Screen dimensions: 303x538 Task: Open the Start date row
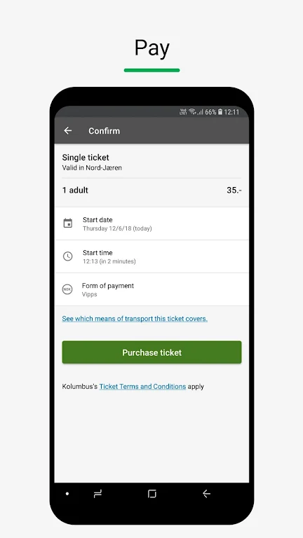[x=151, y=223]
